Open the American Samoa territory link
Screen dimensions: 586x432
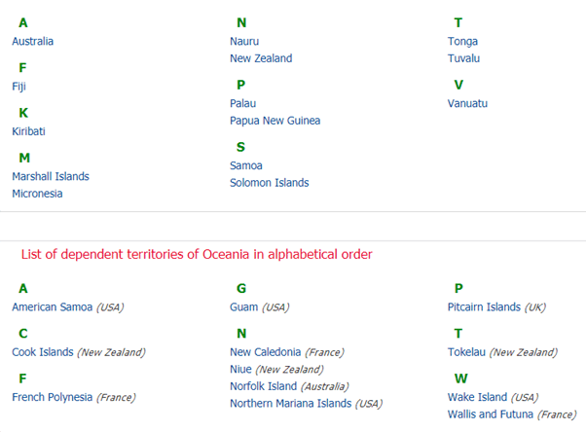(x=52, y=306)
